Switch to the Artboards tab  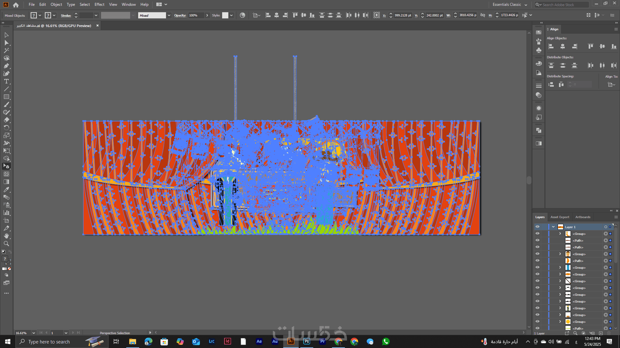coord(583,217)
